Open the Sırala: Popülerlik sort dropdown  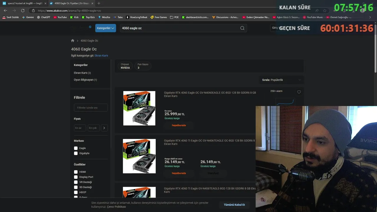[x=282, y=80]
